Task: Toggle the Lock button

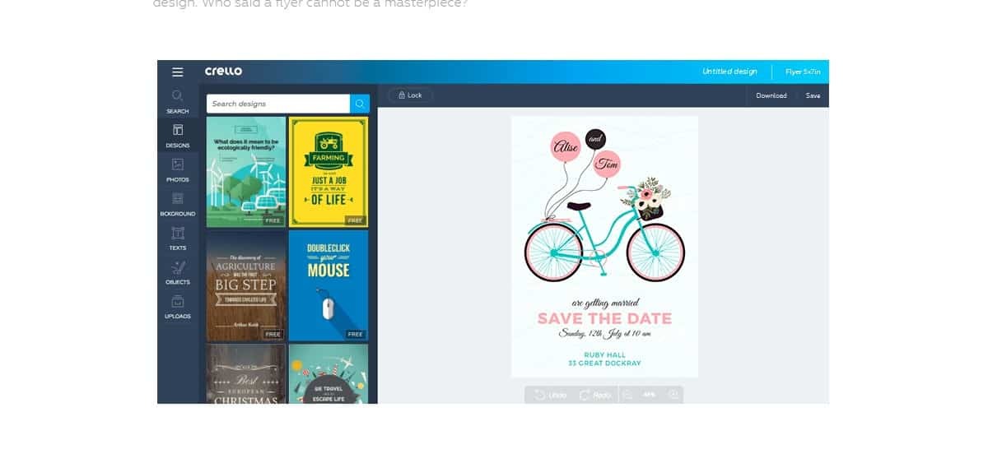Action: [410, 95]
